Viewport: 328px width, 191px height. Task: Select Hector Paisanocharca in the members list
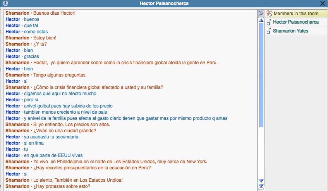295,22
